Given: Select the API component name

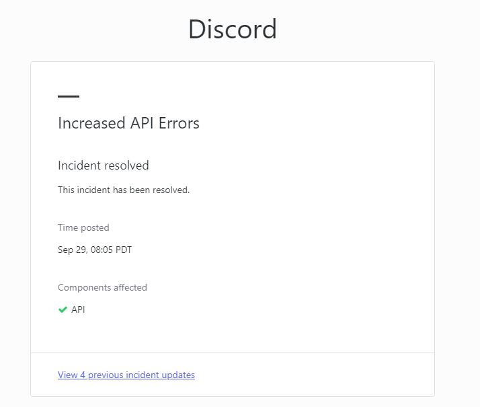Looking at the screenshot, I should [78, 310].
